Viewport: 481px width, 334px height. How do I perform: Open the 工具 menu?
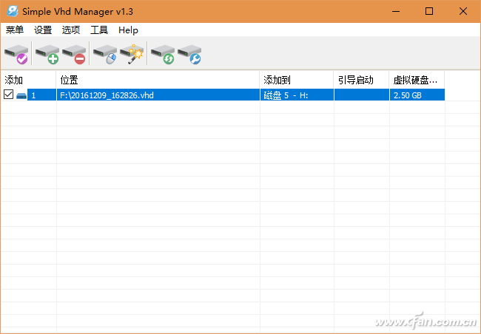[x=99, y=30]
